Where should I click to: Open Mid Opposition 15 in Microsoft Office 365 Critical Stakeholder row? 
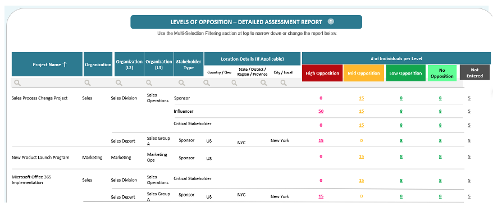[362, 181]
